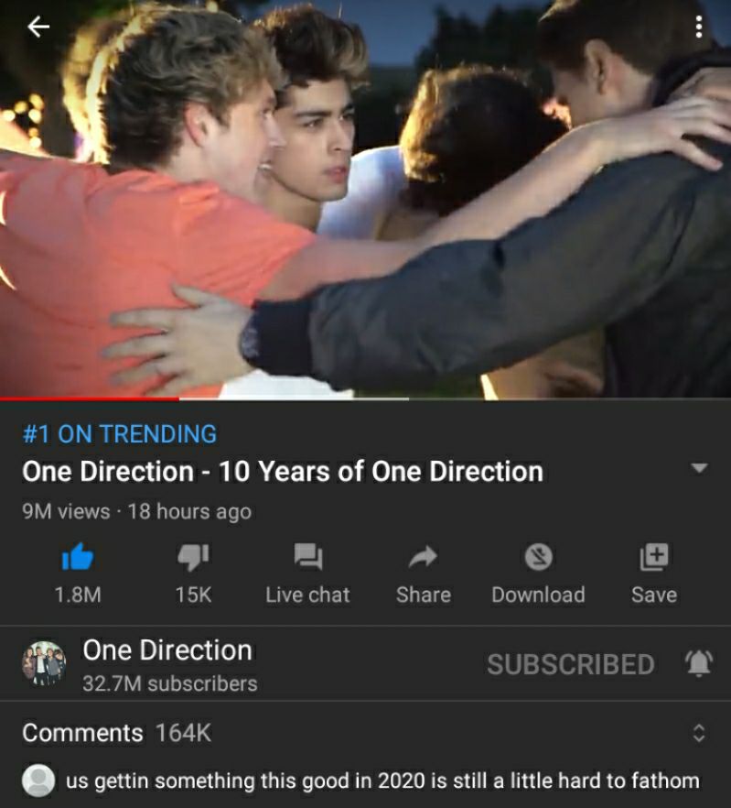Tap the thumbs up like icon
This screenshot has height=808, width=731.
(78, 557)
